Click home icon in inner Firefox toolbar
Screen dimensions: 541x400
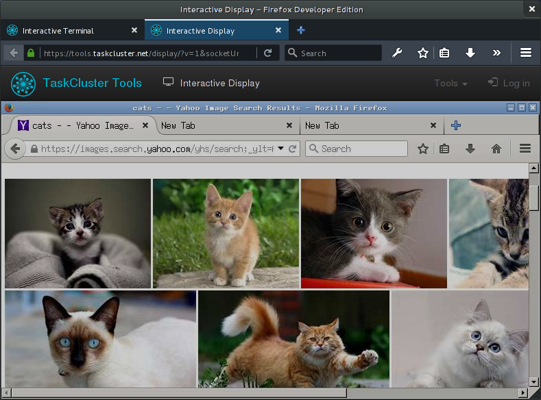(496, 149)
